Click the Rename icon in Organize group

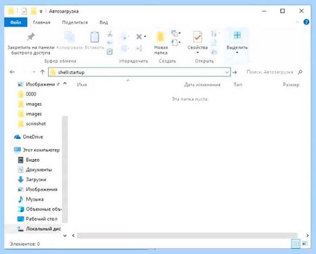coord(139,48)
